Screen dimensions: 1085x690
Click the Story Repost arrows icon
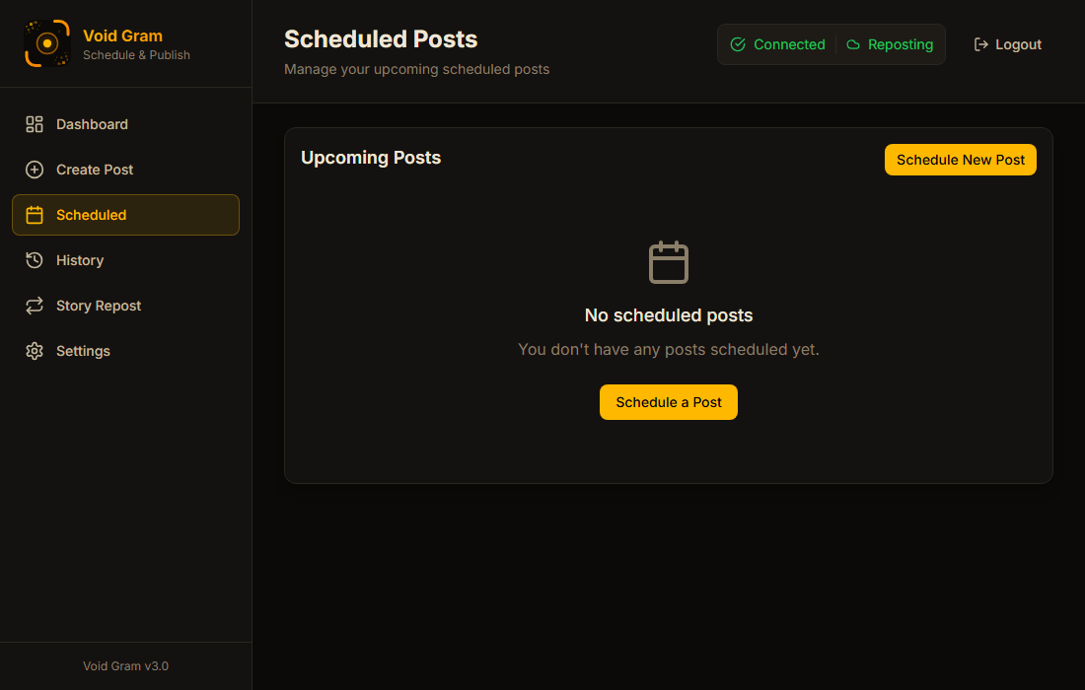35,306
